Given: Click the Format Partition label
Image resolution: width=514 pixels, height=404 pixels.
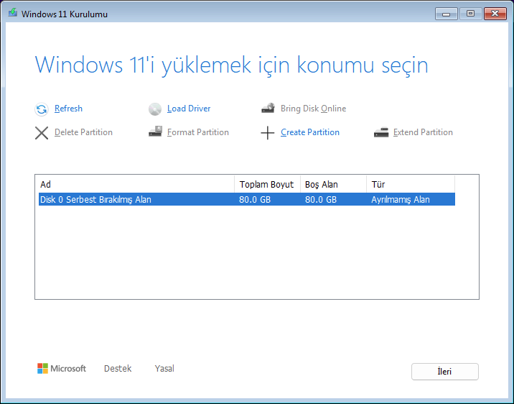Looking at the screenshot, I should tap(197, 132).
